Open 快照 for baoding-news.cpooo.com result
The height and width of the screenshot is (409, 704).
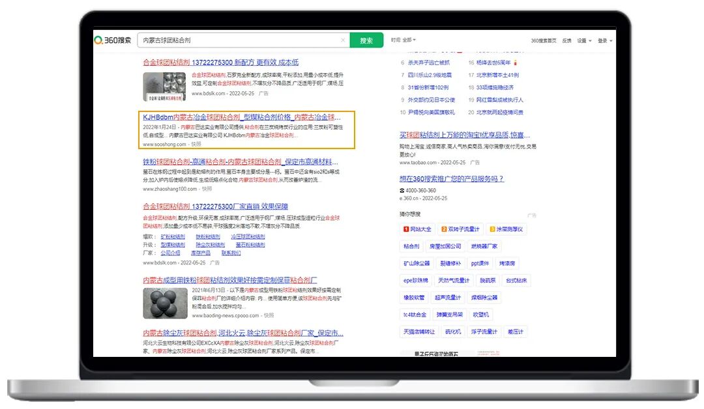point(269,315)
